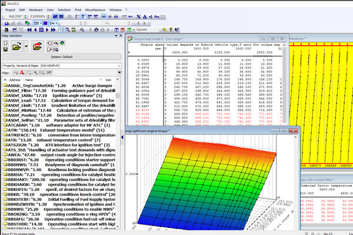Click the yellow question mark help icon

(x=171, y=30)
